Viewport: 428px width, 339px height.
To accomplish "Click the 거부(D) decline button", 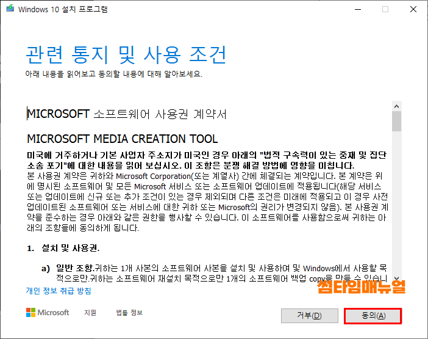I will point(310,316).
